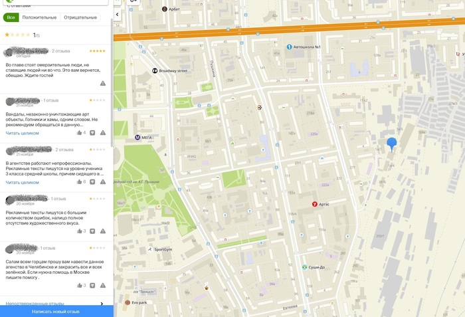This screenshot has width=465, height=317.
Task: Expand 'Читать целиком' under the Вандалы review
Action: tap(23, 133)
